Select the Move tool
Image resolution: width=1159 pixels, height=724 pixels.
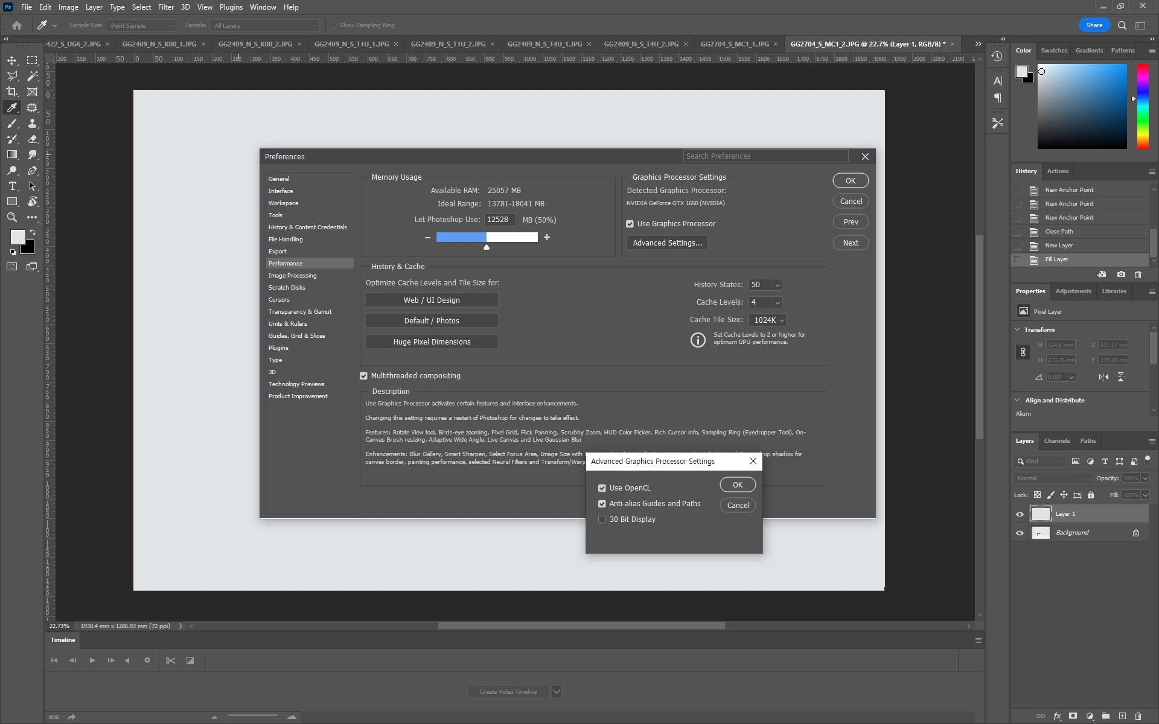(x=12, y=60)
